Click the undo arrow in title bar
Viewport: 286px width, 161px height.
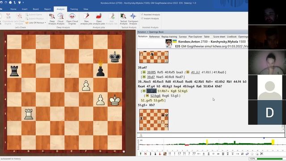pos(1,3)
